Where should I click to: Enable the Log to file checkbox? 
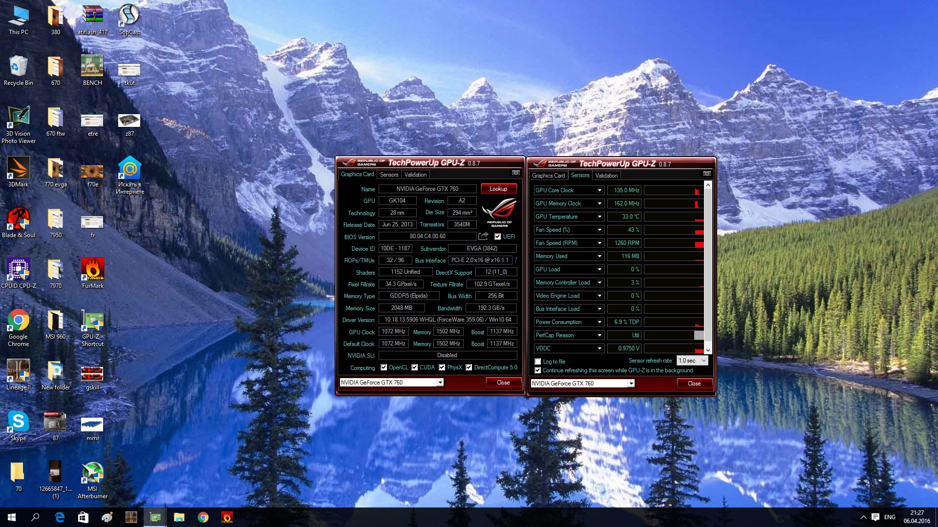538,362
